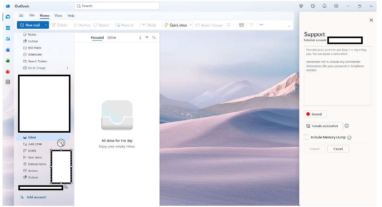Select the Home ribbon tab
382x207 pixels.
tap(45, 15)
